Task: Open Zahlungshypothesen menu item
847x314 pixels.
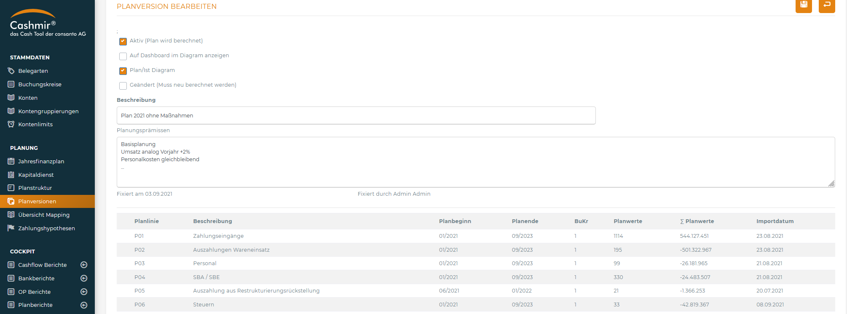Action: (x=46, y=228)
